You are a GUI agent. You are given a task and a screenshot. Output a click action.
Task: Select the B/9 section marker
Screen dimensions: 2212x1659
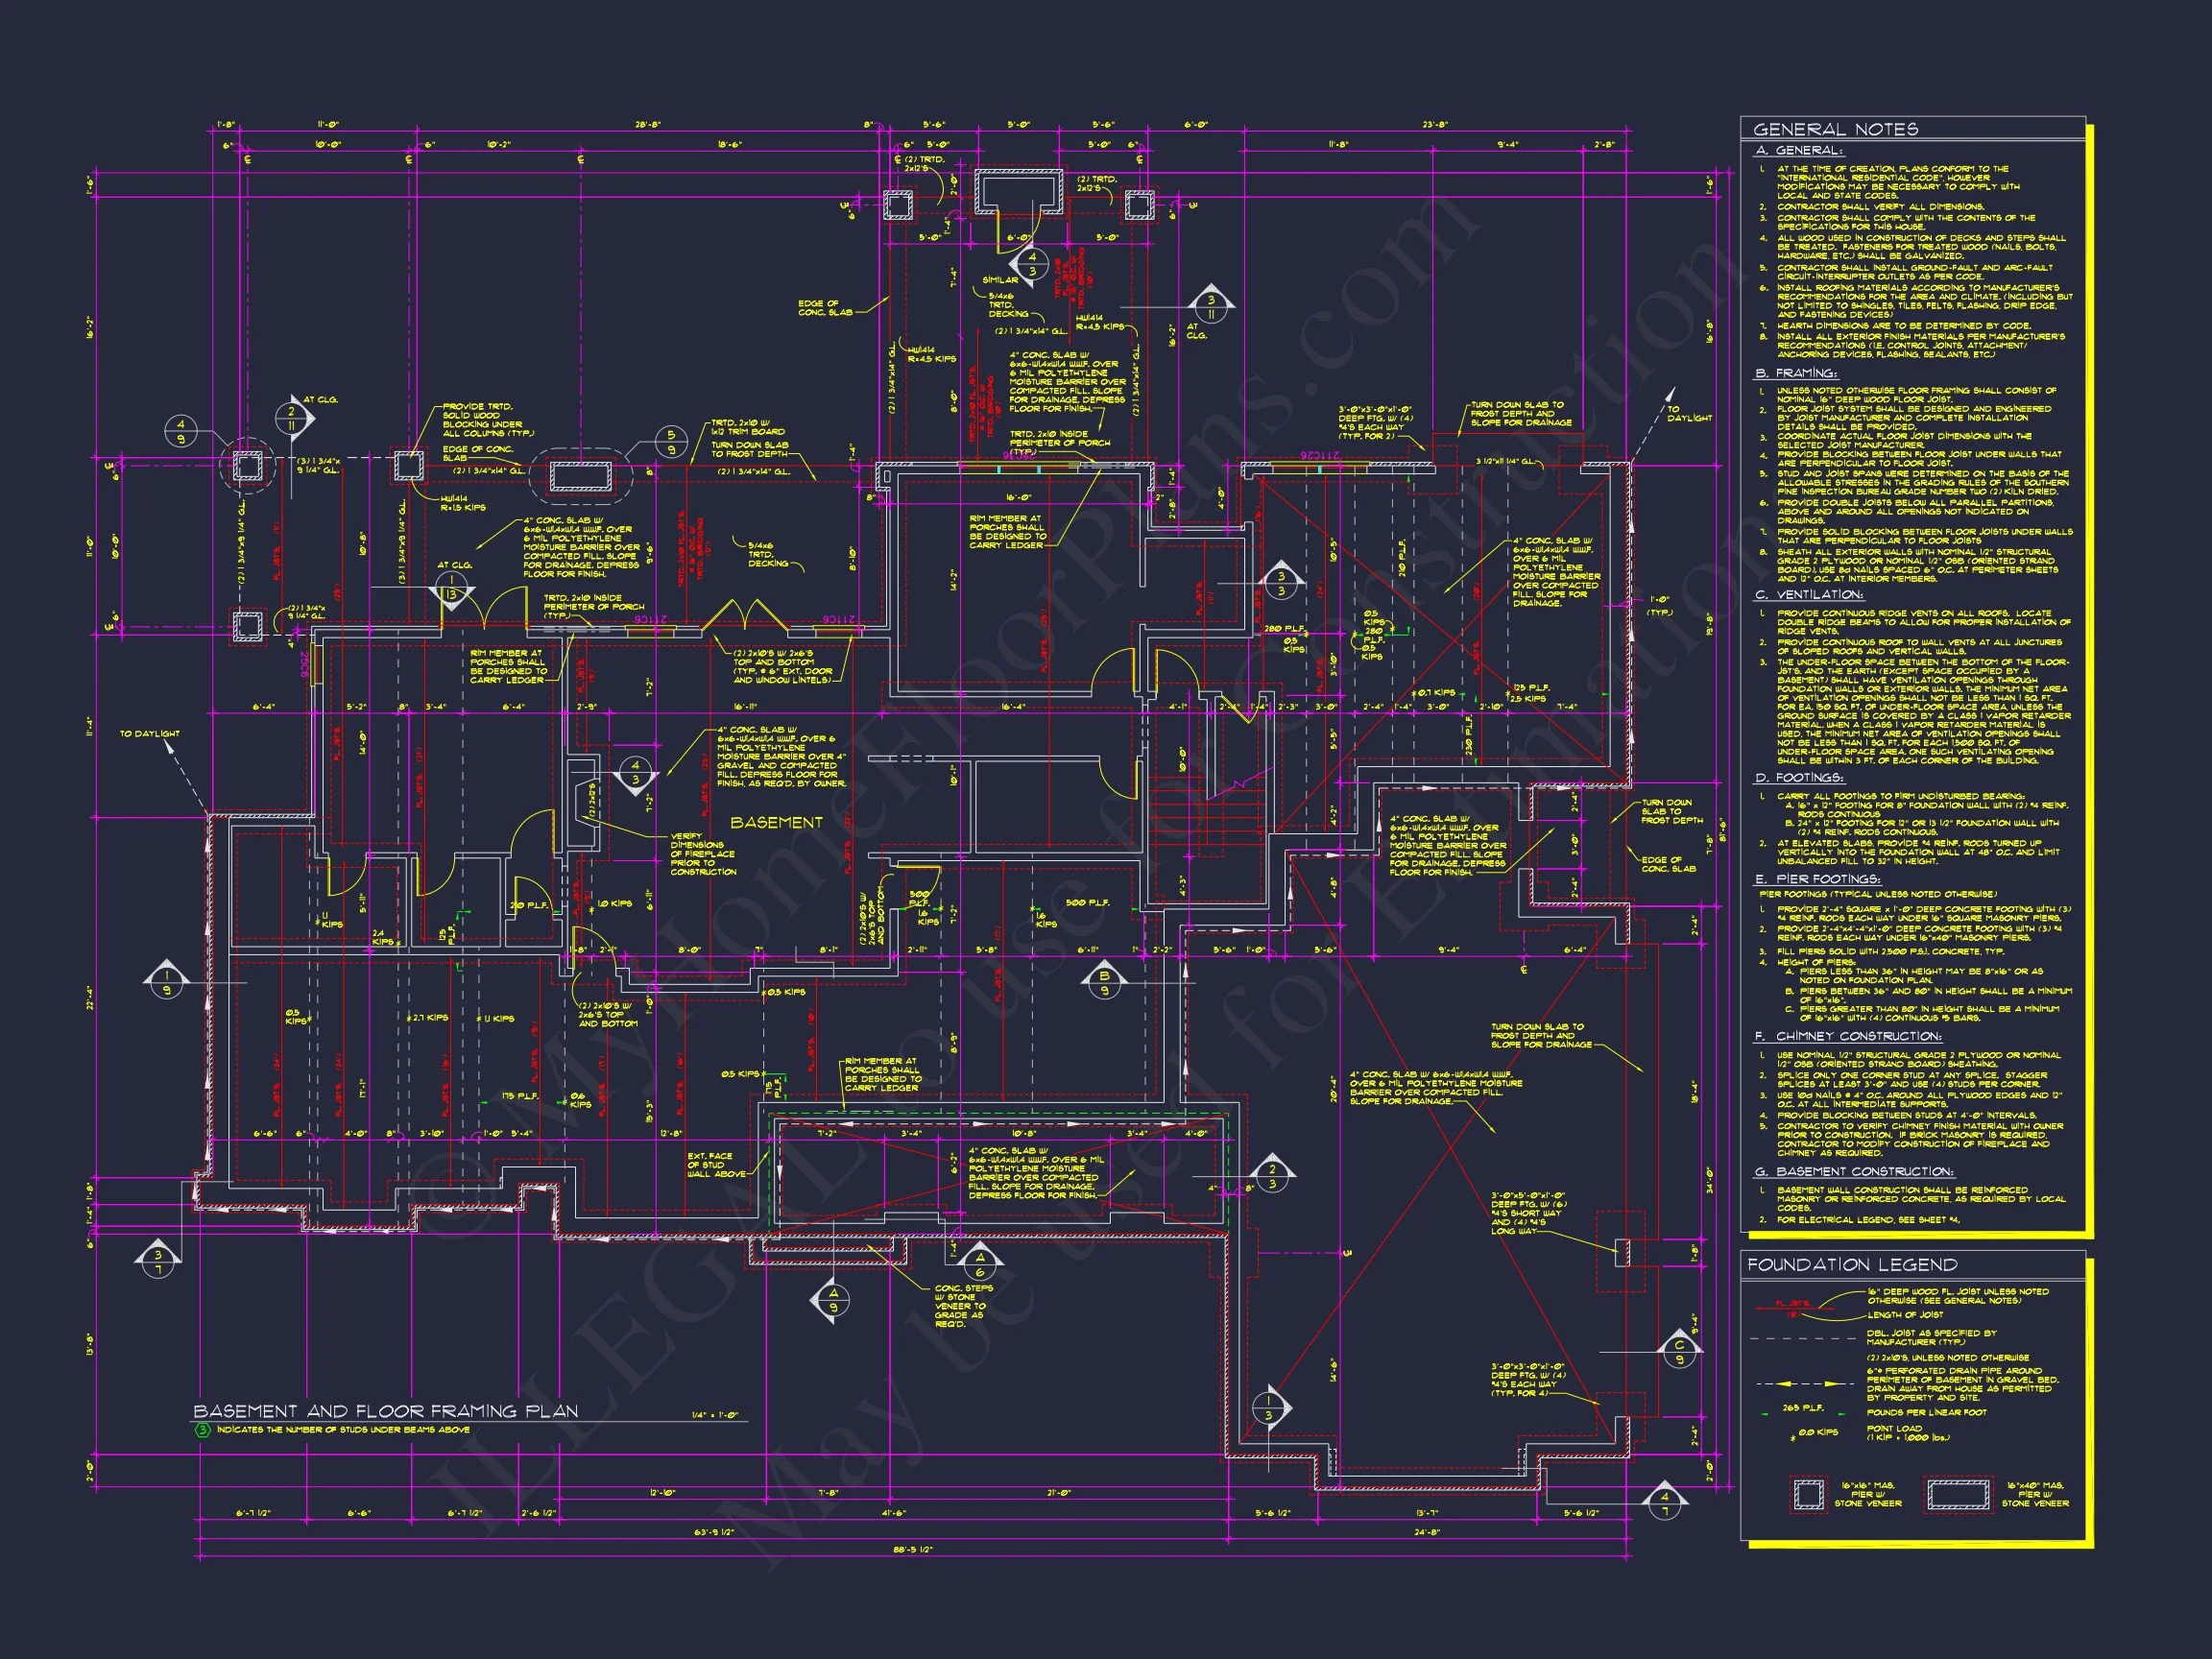pos(1104,983)
